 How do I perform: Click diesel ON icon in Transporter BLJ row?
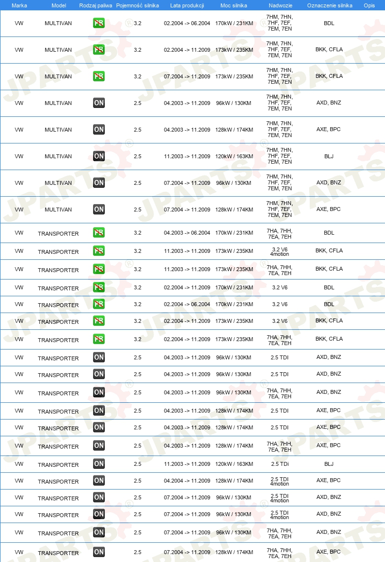coord(99,464)
